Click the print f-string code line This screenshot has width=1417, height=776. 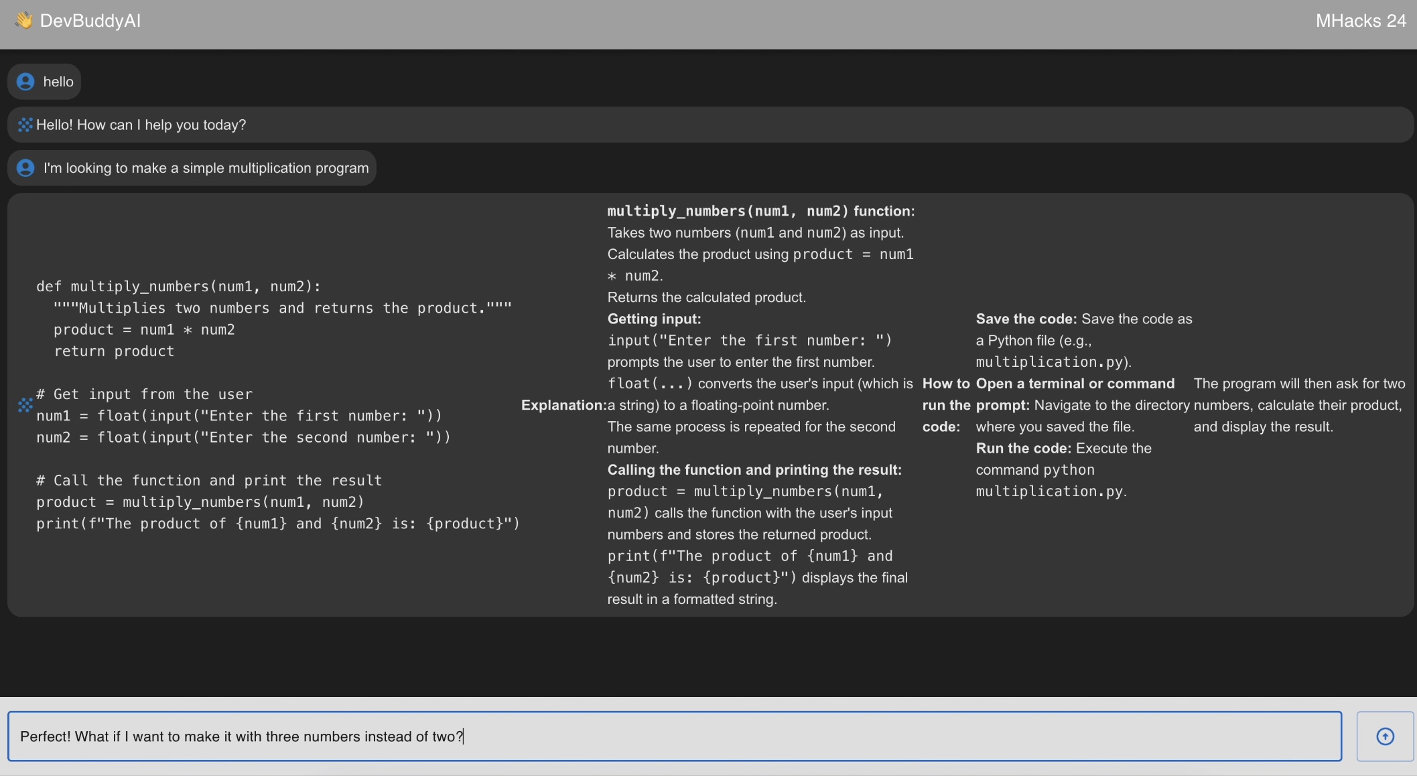(277, 524)
